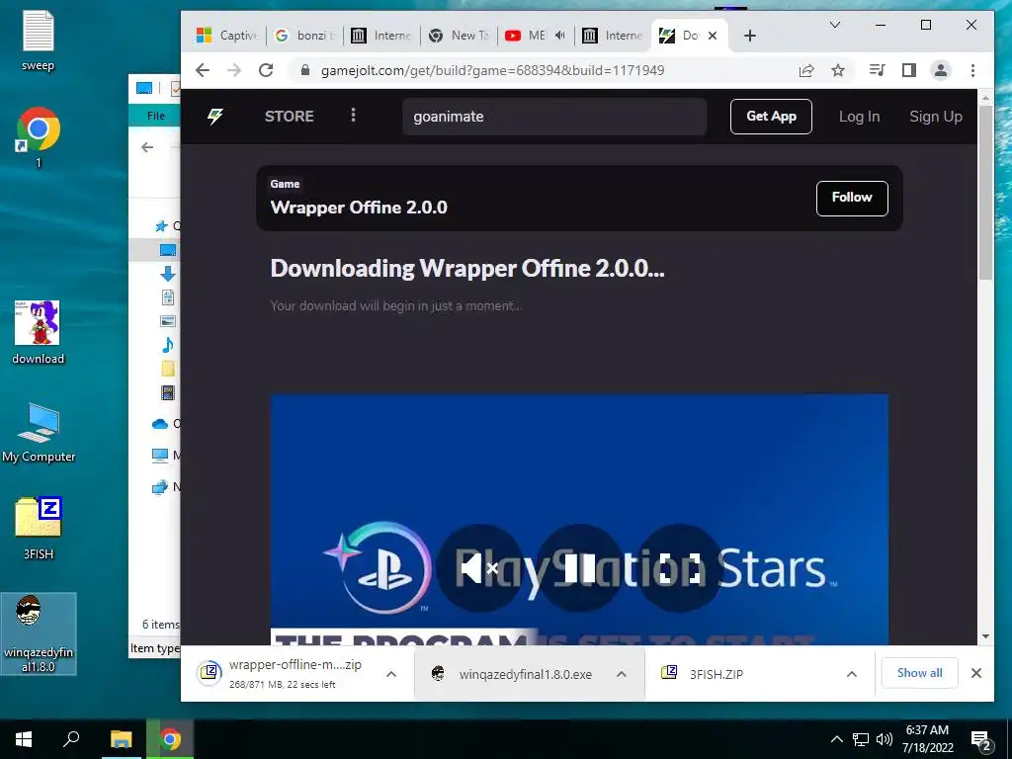Select the sweep desktop file
This screenshot has width=1012, height=759.
pyautogui.click(x=39, y=40)
